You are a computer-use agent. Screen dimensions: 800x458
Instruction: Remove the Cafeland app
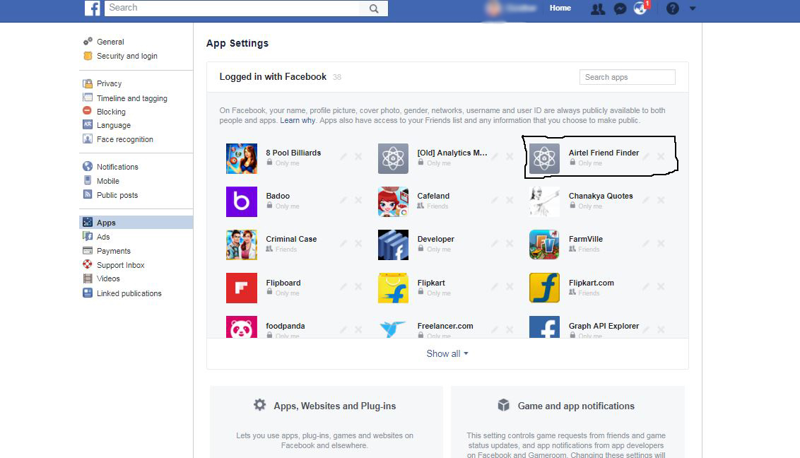tap(510, 200)
